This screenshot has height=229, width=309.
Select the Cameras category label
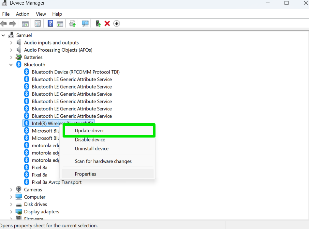pos(33,189)
